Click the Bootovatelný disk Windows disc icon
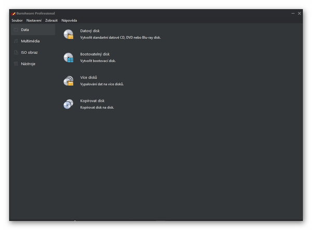312x230 pixels. (68, 58)
